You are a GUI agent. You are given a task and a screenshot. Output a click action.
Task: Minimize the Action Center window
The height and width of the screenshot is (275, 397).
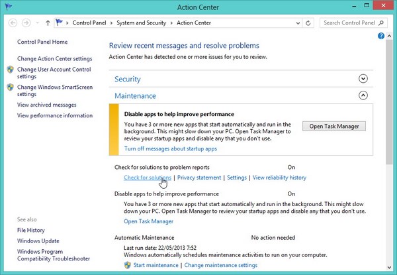[354, 7]
